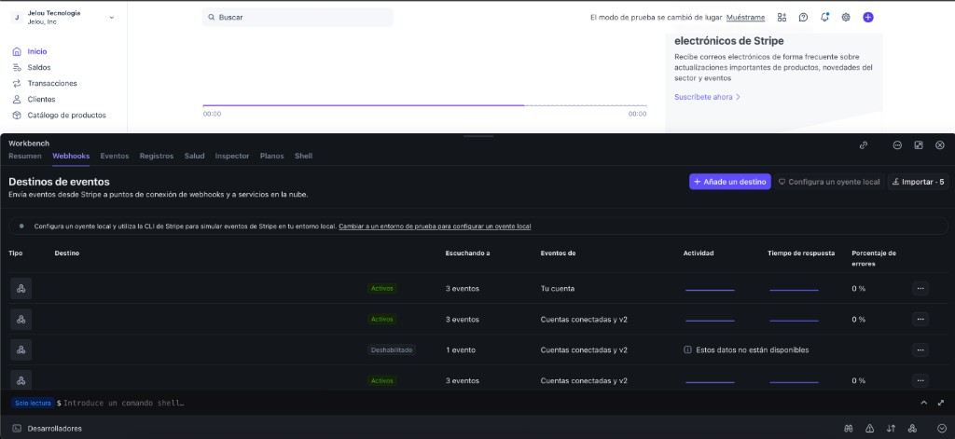Click Cambiar a un entorno de prueba link
The height and width of the screenshot is (439, 955).
click(x=435, y=226)
